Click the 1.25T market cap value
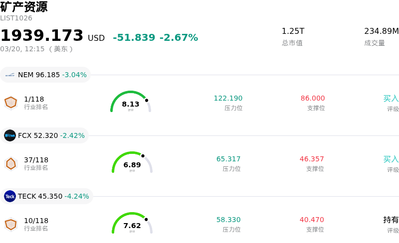 pyautogui.click(x=293, y=31)
